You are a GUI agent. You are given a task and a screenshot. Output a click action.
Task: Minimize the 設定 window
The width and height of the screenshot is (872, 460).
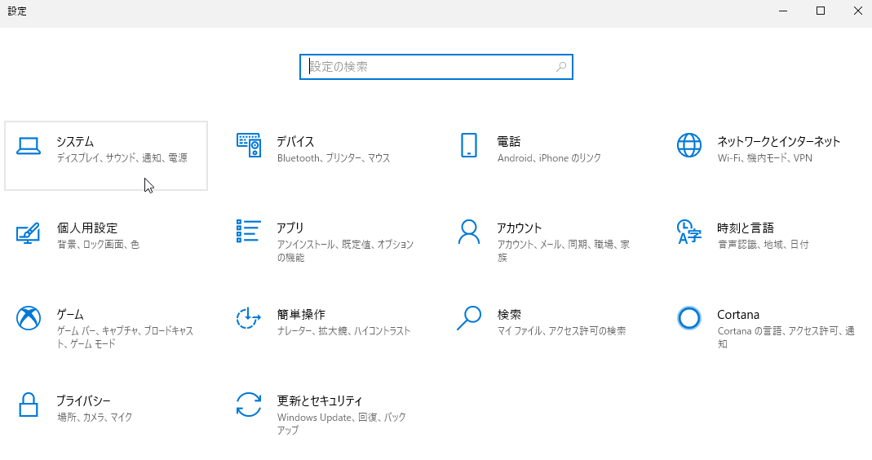pyautogui.click(x=783, y=11)
